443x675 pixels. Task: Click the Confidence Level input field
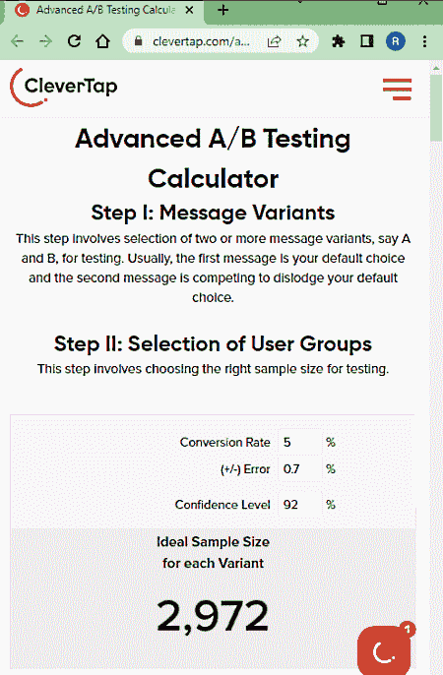pos(299,504)
